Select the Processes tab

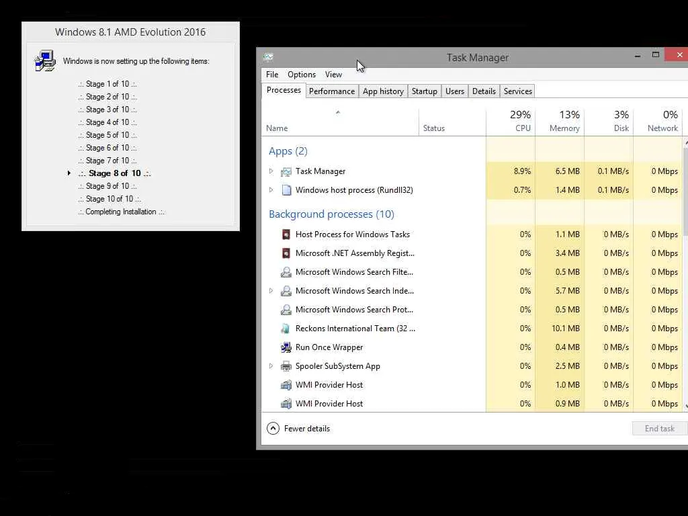pos(284,90)
